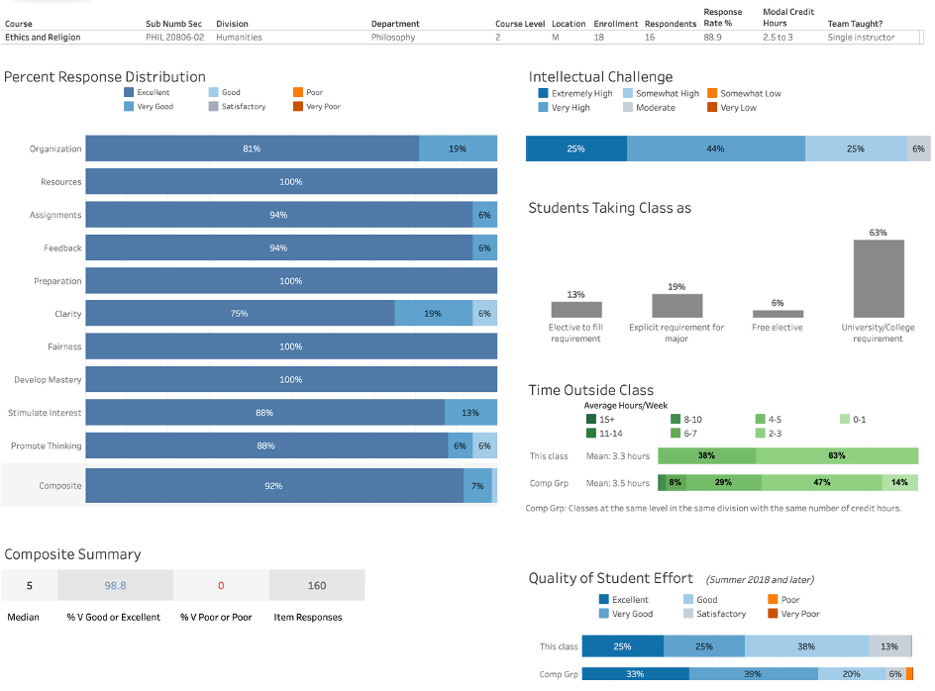Click the 160 Item Responses value
Viewport: 935px width, 691px height.
[x=317, y=586]
